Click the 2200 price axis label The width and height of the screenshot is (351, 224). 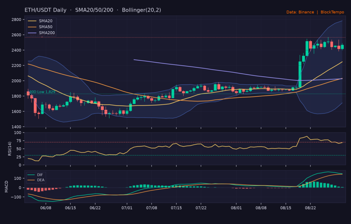[x=16, y=65]
